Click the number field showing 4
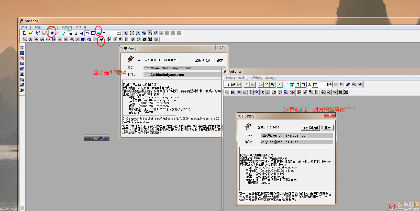420x211 pixels. tap(324, 85)
